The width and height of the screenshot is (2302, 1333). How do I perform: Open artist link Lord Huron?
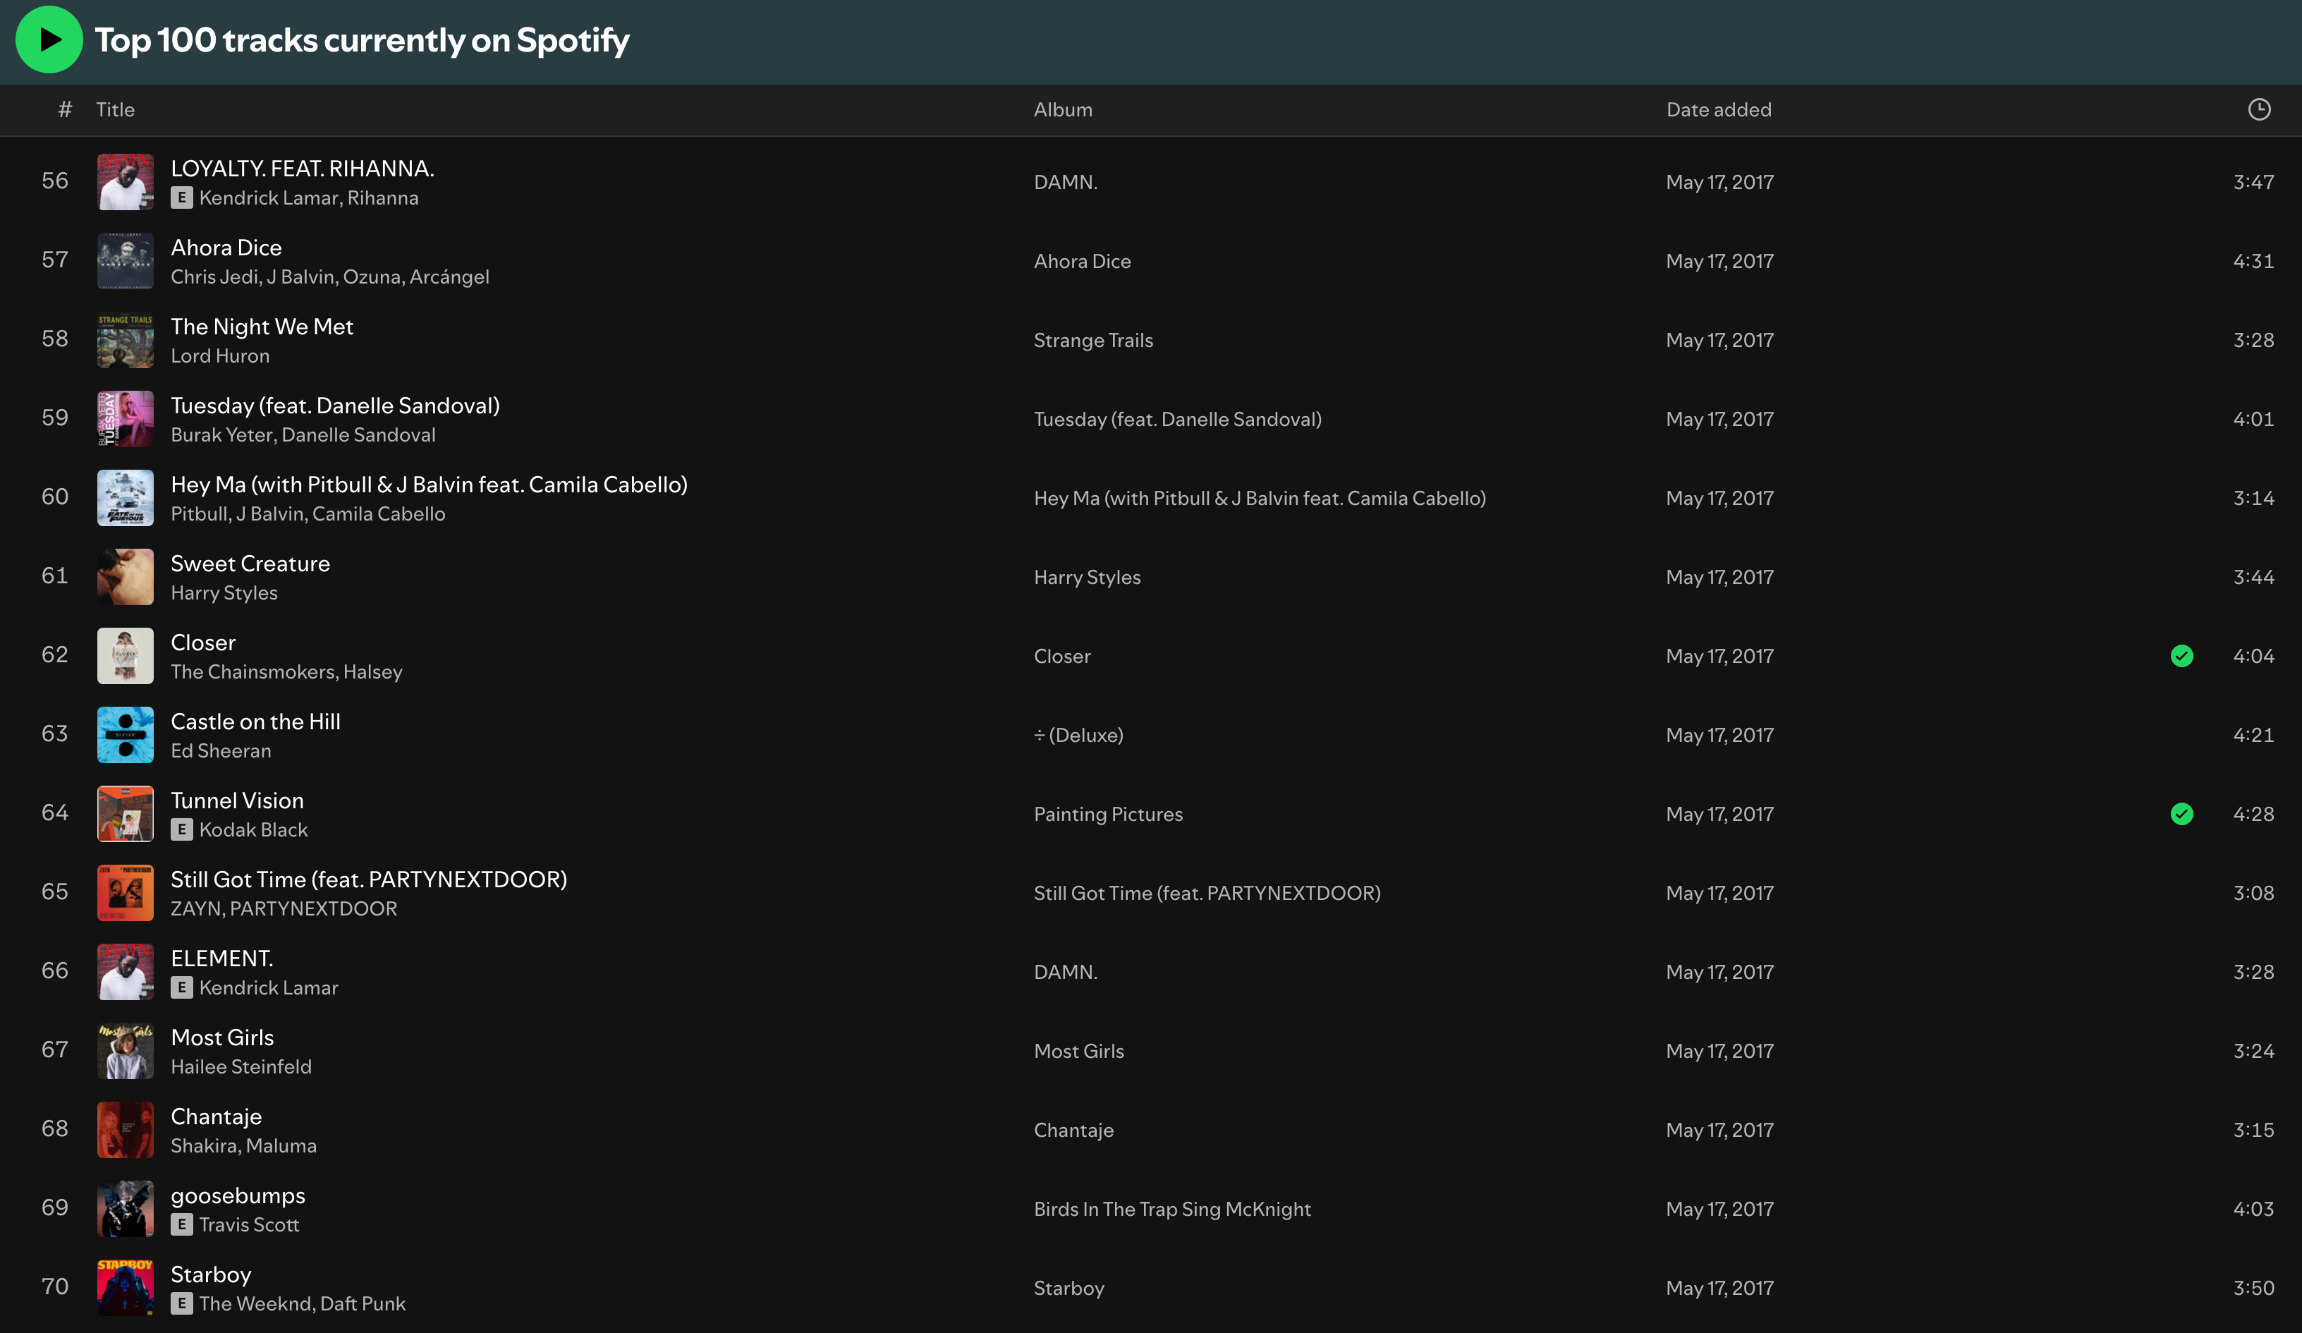[x=220, y=356]
